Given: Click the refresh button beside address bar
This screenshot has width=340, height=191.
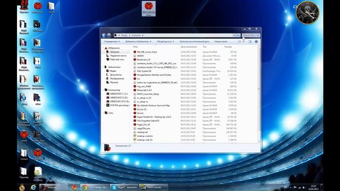Looking at the screenshot, I should [239, 36].
